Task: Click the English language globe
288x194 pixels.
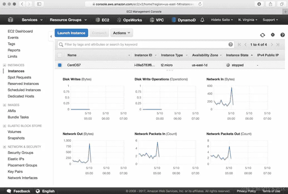Action: tap(38, 191)
